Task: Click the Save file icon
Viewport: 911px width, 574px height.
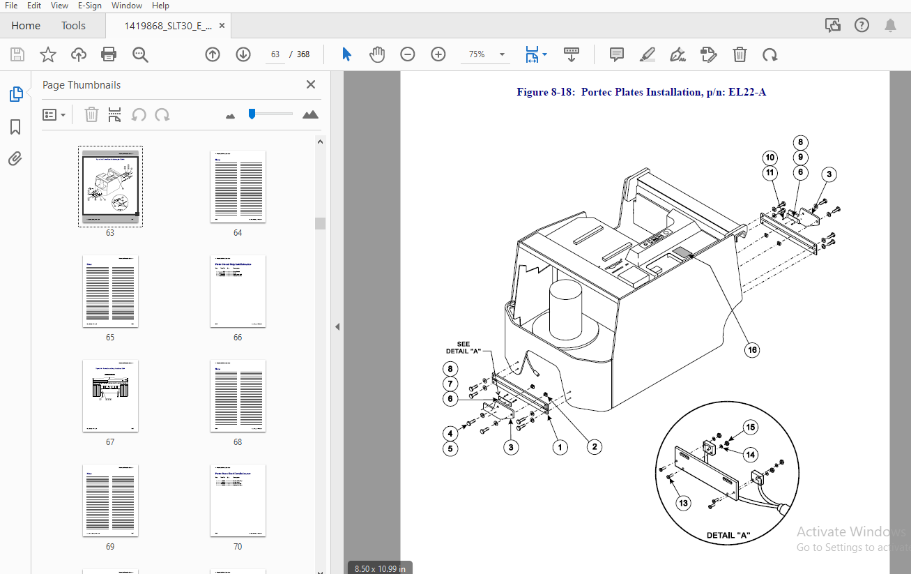Action: [17, 54]
